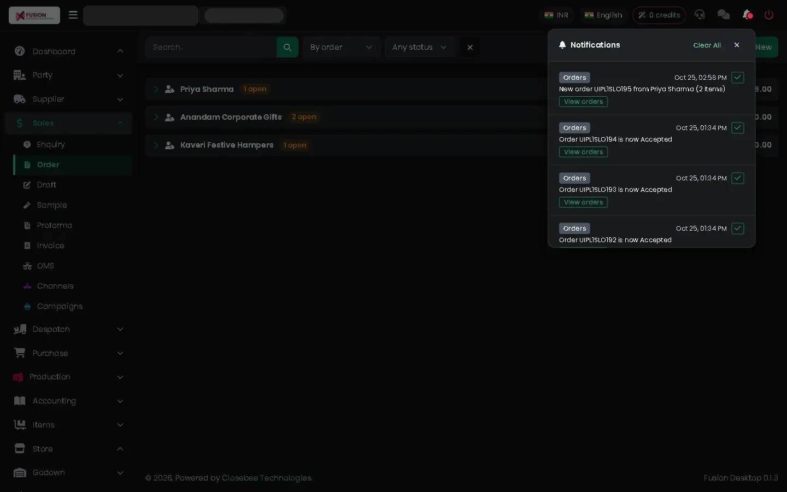Screen dimensions: 787x492
Task: Expand the Priya Sharma order row
Action: (156, 89)
